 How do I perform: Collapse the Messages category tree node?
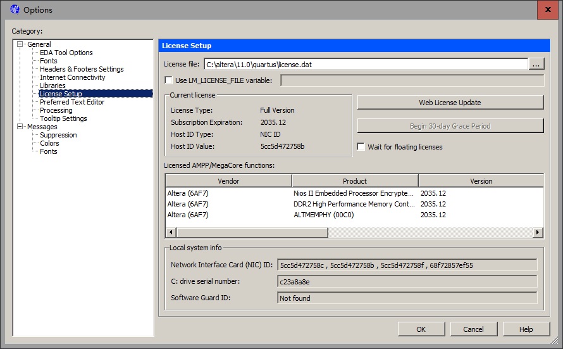20,127
